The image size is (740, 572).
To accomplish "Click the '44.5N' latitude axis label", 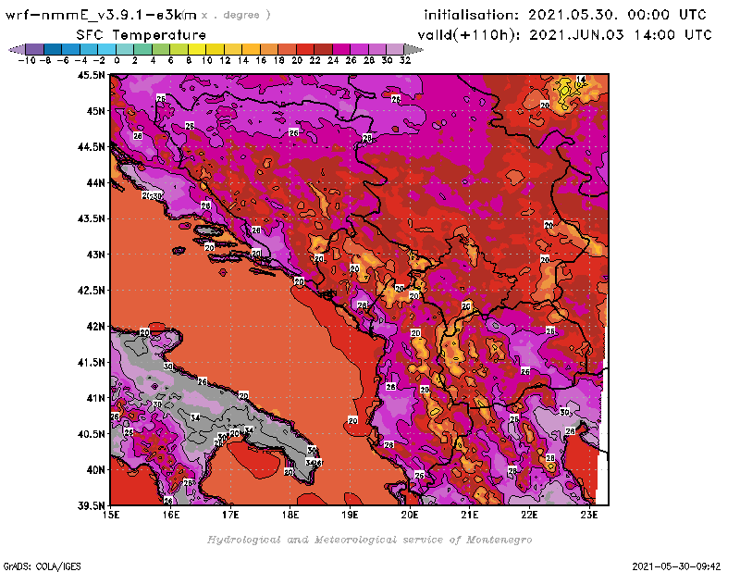I will (x=91, y=147).
